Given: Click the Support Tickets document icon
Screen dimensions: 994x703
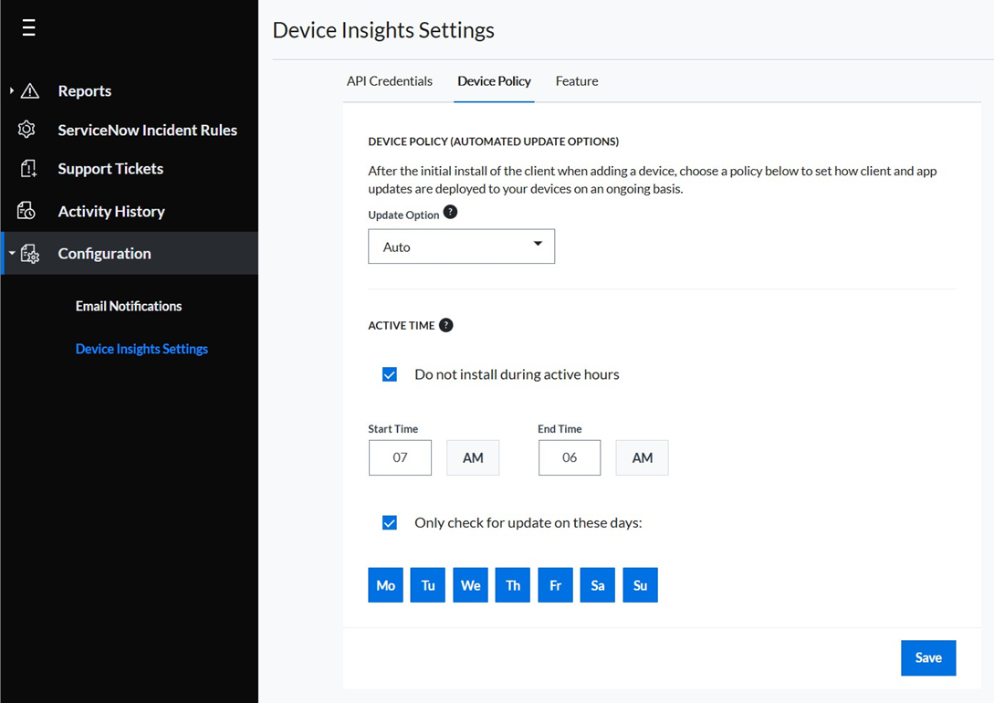Looking at the screenshot, I should pyautogui.click(x=28, y=169).
